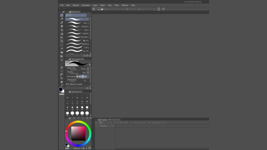
Task: Select the Pencil tool
Action: pos(62,19)
